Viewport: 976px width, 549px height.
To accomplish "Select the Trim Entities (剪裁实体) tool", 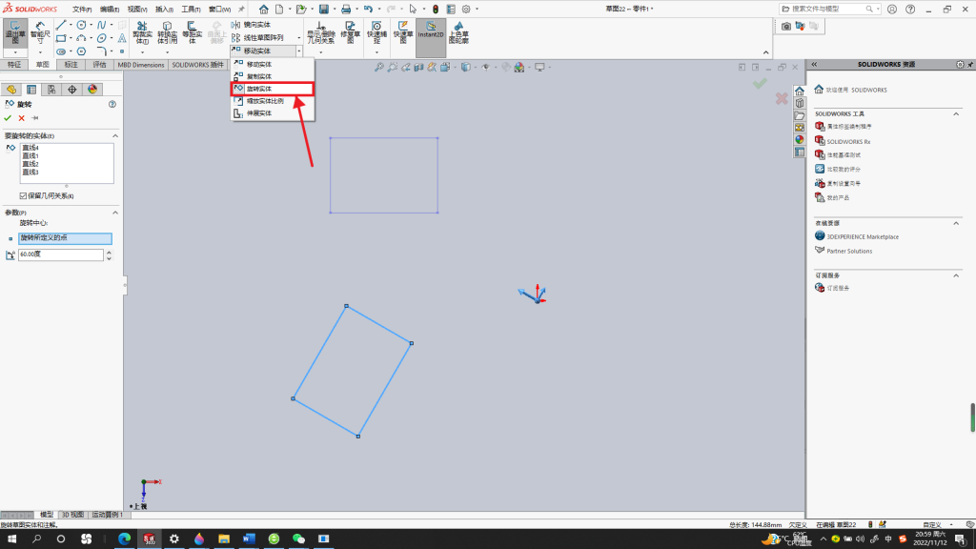I will coord(142,32).
